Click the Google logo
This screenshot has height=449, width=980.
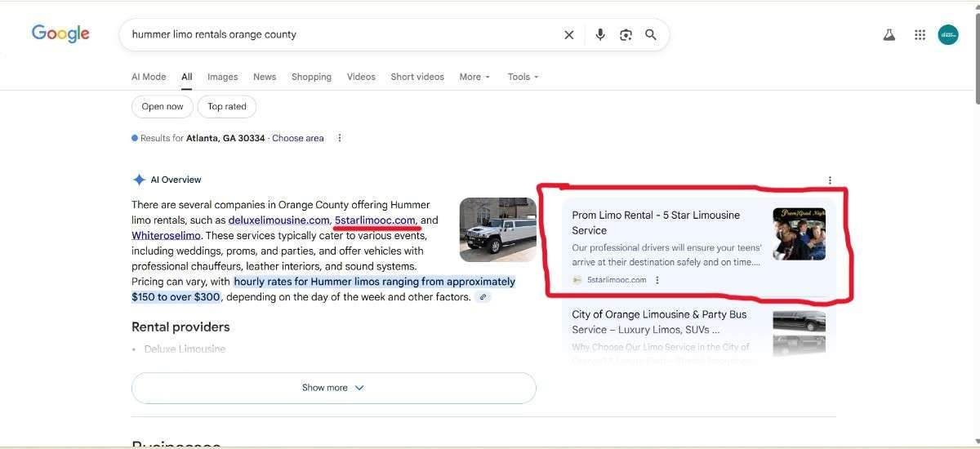pyautogui.click(x=60, y=33)
